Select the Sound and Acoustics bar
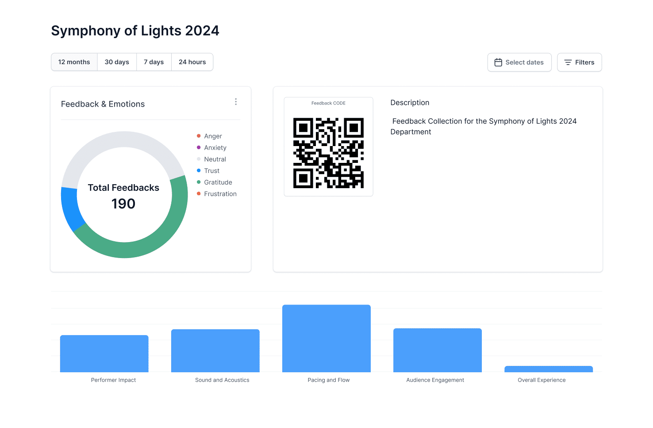The height and width of the screenshot is (428, 653). 215,351
